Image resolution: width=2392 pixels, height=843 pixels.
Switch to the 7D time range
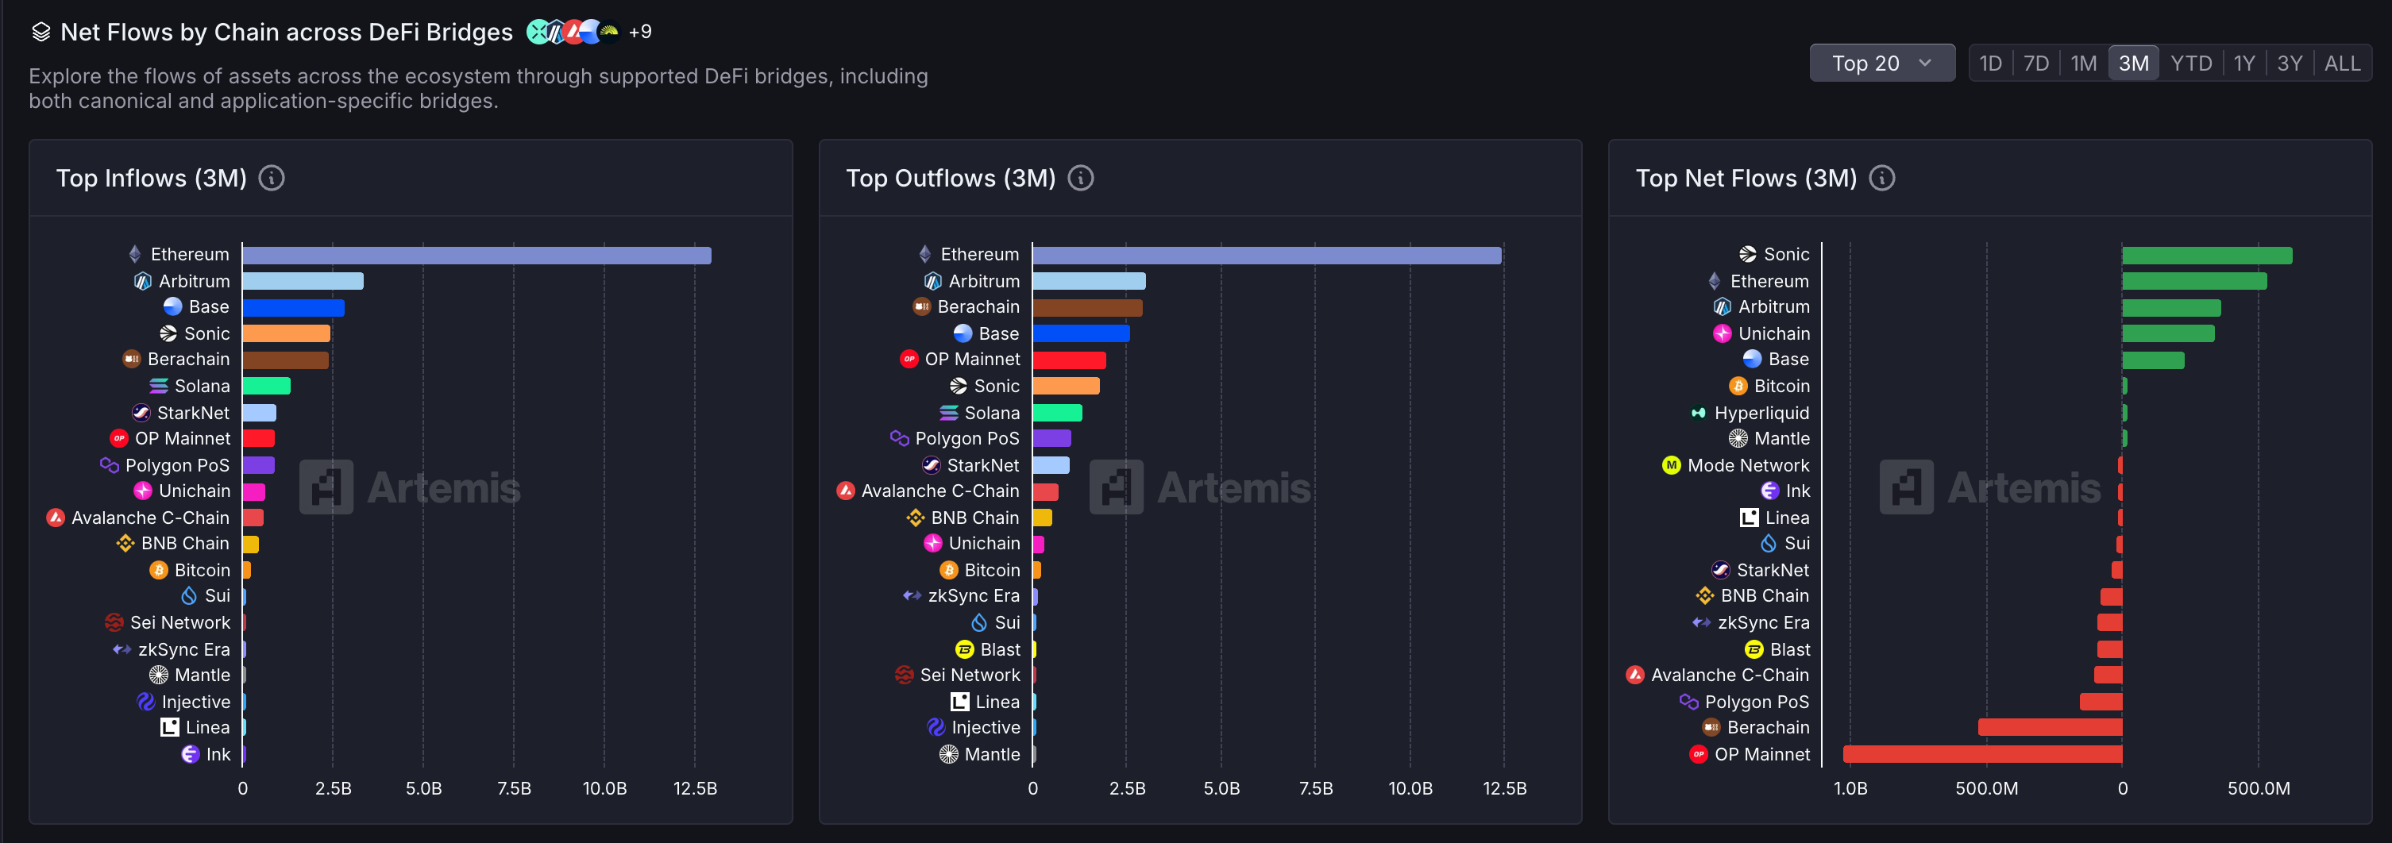point(2035,64)
